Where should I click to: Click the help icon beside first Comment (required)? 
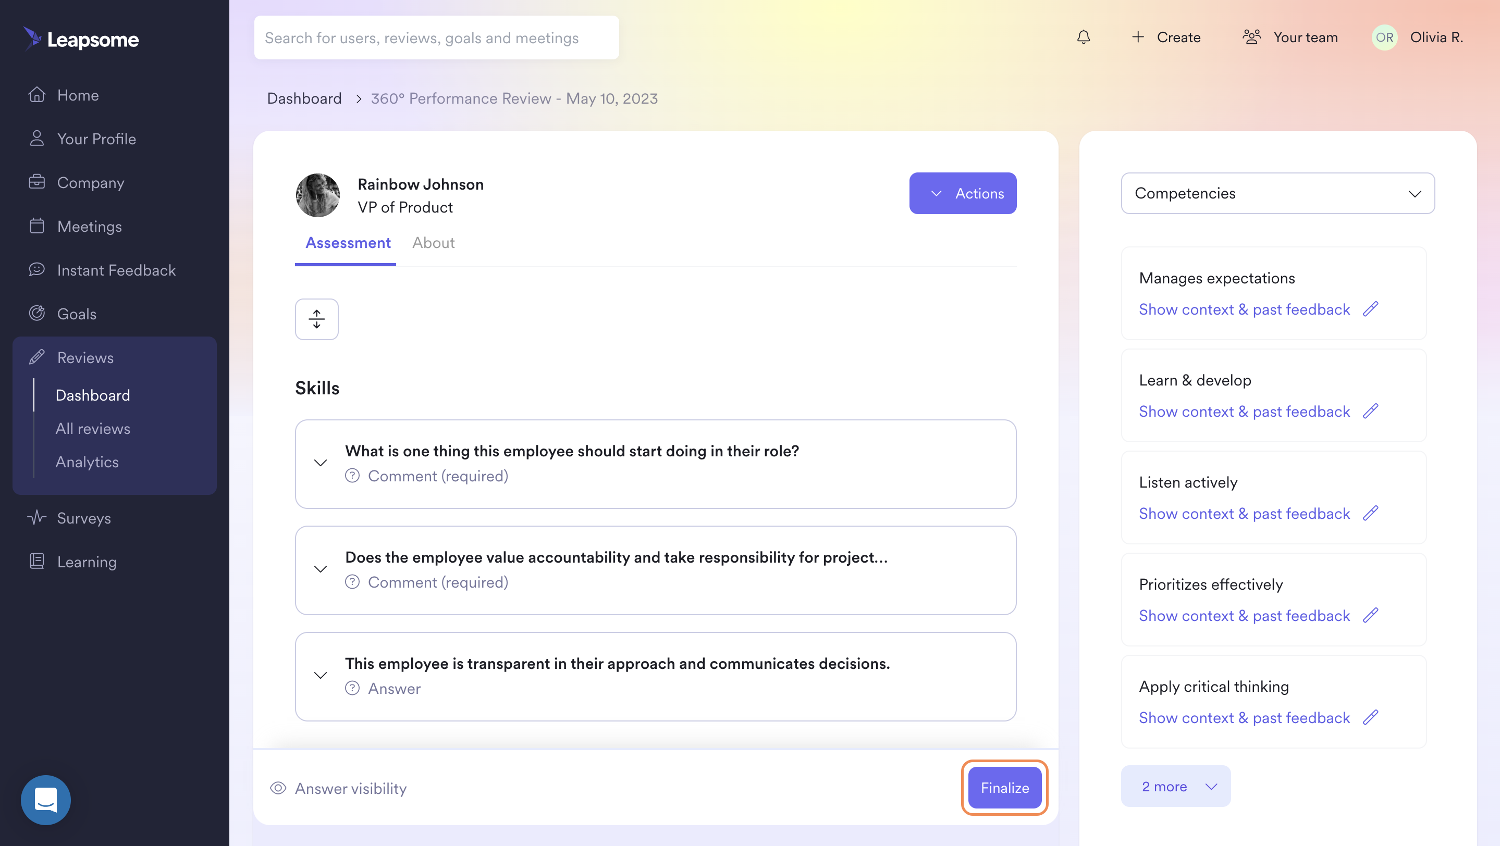(x=352, y=476)
